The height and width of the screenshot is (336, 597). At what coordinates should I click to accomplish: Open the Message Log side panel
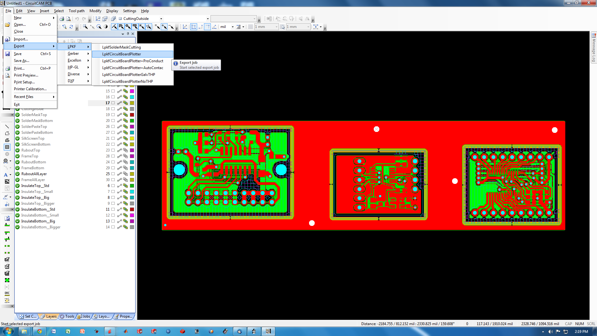[594, 48]
